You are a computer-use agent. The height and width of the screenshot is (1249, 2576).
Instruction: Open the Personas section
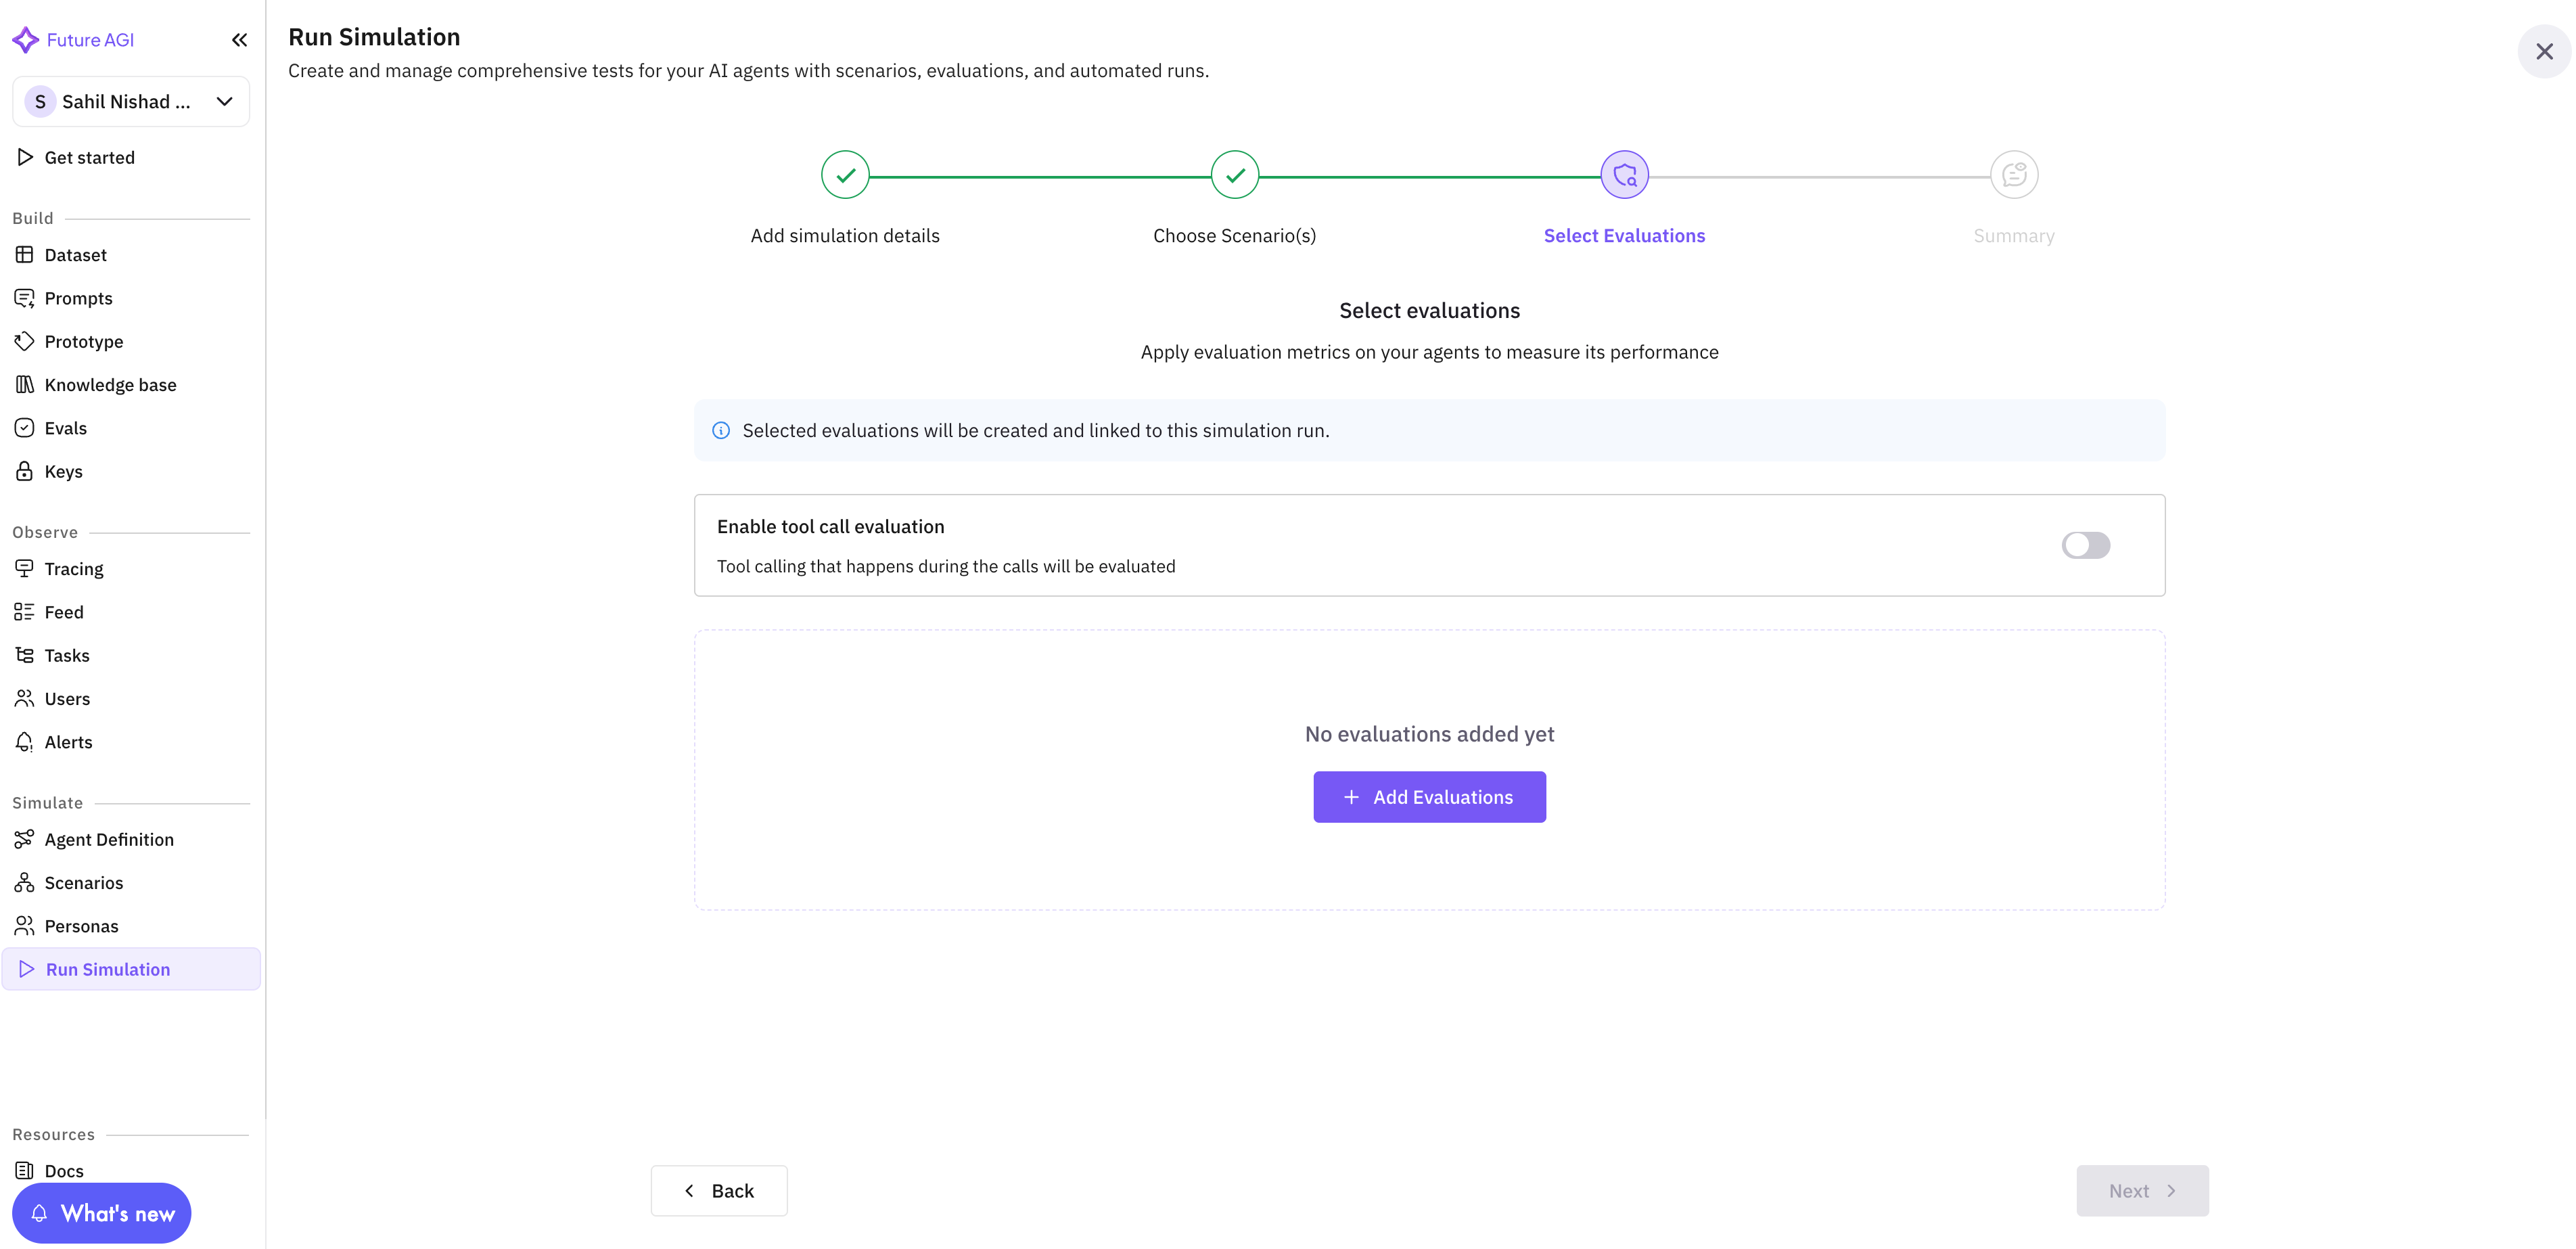[81, 925]
